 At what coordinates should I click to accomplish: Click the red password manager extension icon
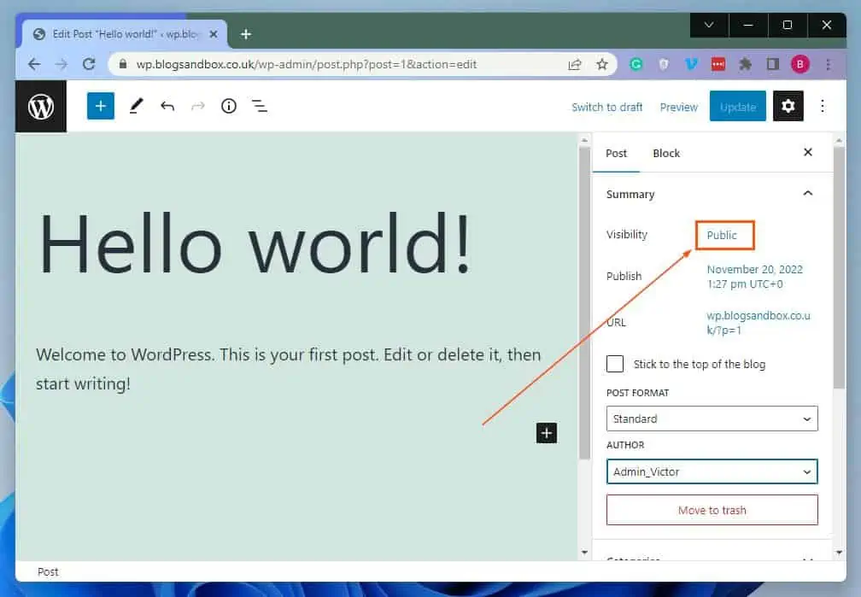[x=718, y=64]
